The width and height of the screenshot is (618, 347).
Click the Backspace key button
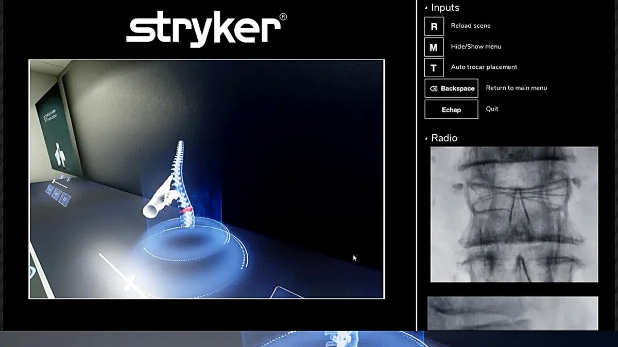[451, 88]
